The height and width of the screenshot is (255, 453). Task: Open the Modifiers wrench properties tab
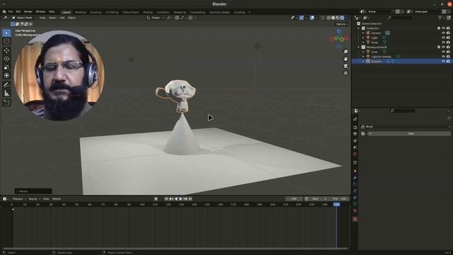point(355,177)
